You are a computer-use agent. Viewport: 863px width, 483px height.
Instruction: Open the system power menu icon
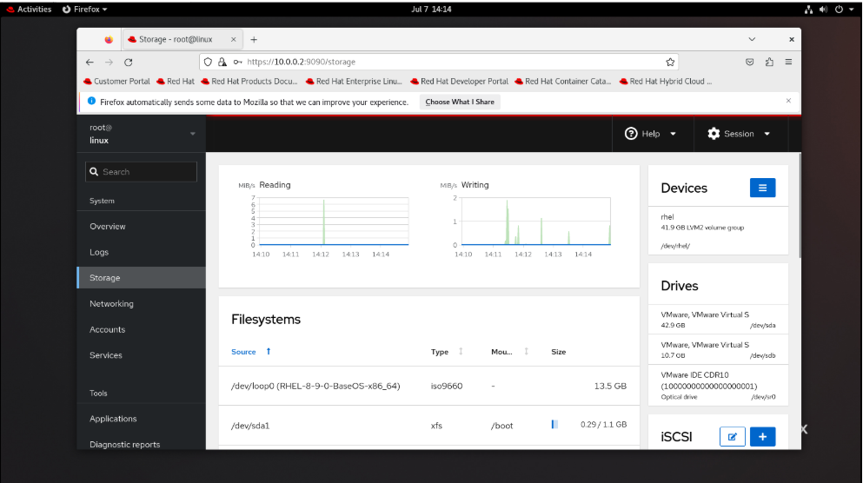[x=839, y=10]
